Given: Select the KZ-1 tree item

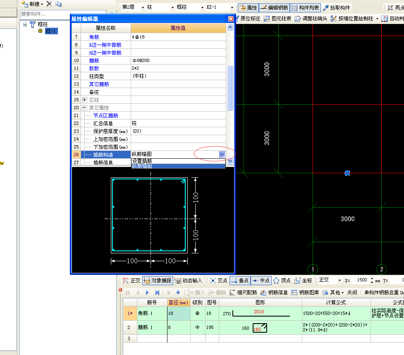Looking at the screenshot, I should point(51,31).
